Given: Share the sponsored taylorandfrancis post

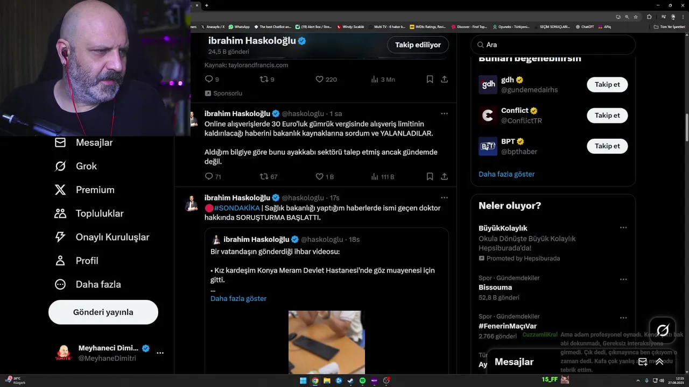Looking at the screenshot, I should (445, 79).
